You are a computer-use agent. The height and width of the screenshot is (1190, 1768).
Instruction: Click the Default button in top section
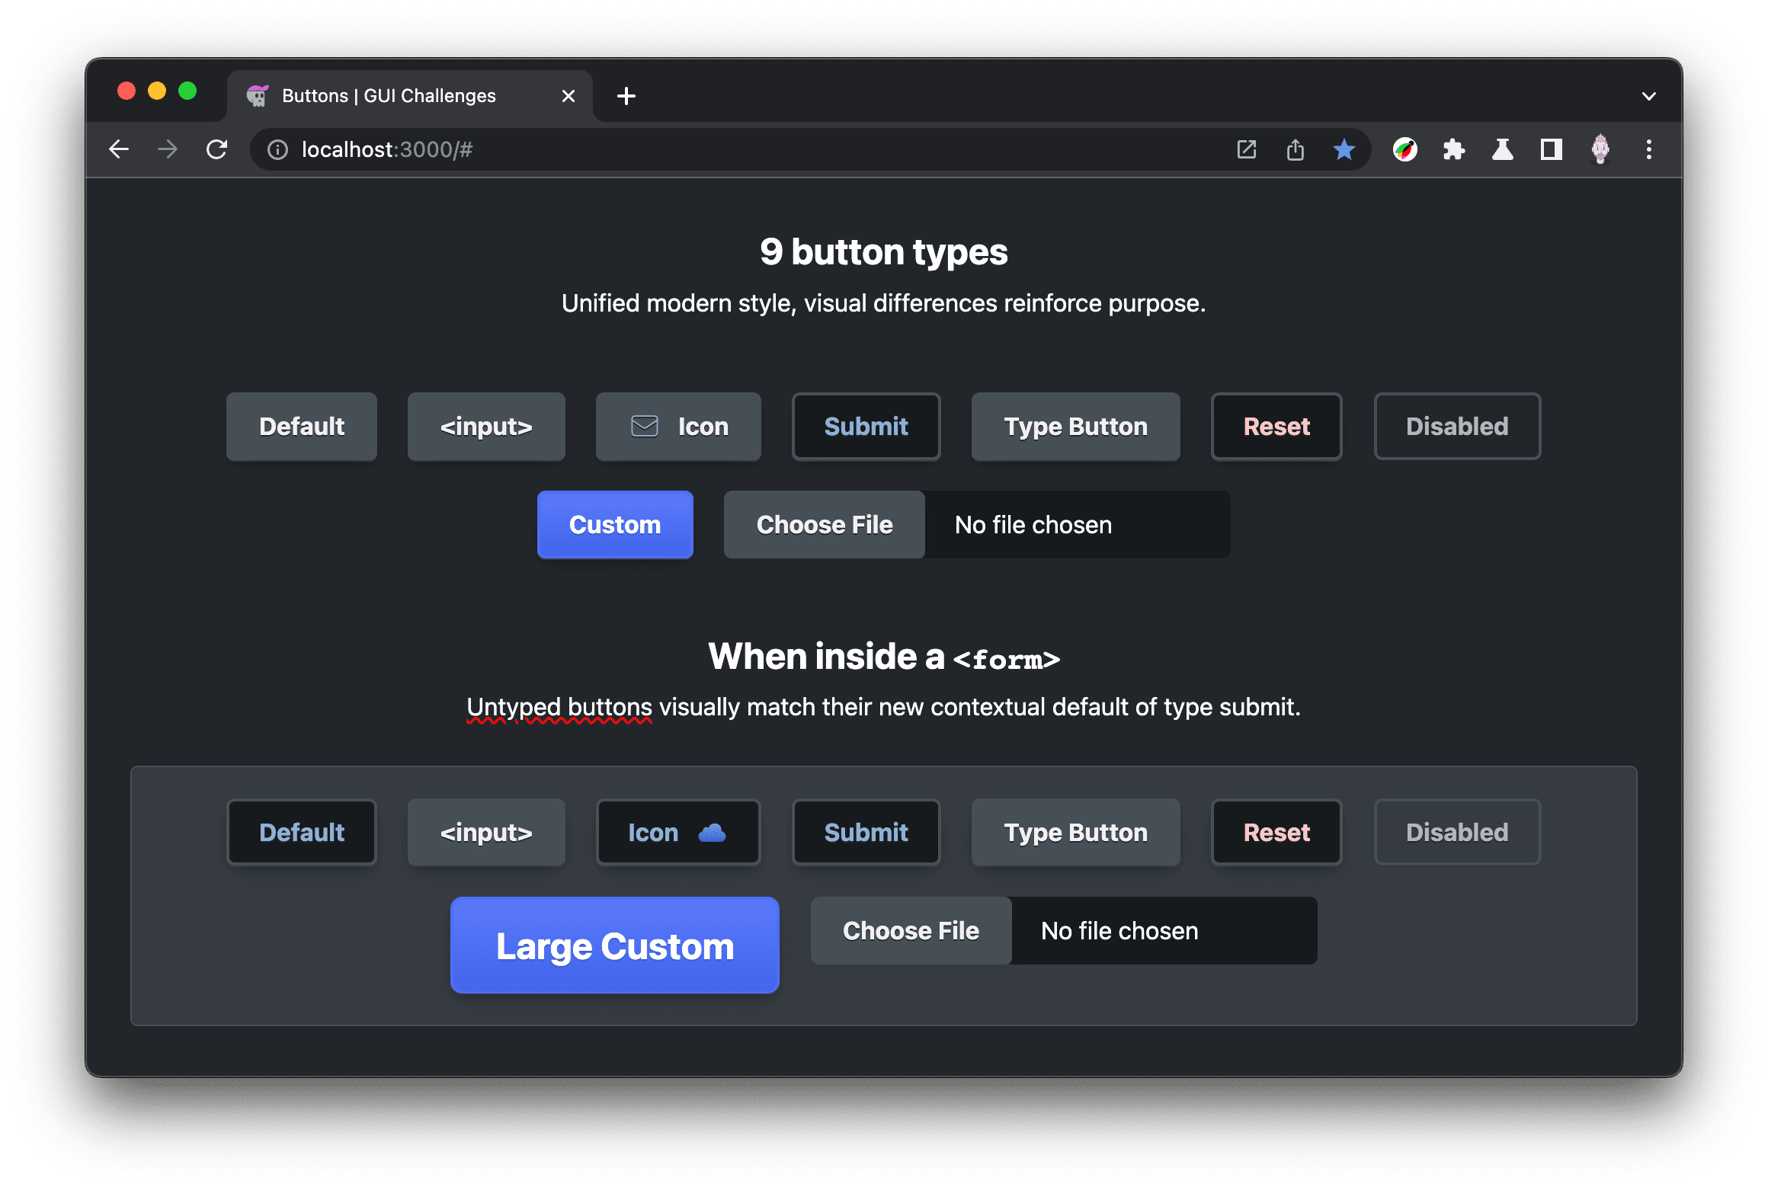click(x=303, y=427)
